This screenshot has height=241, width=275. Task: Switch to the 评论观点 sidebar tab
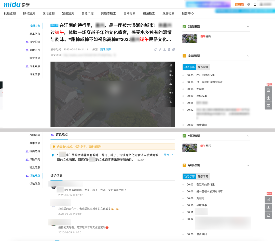pyautogui.click(x=35, y=176)
